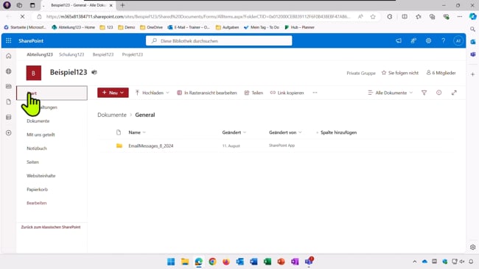Viewport: 479px width, 269px height.
Task: Open the My lists icon in left rail
Action: [x=9, y=117]
